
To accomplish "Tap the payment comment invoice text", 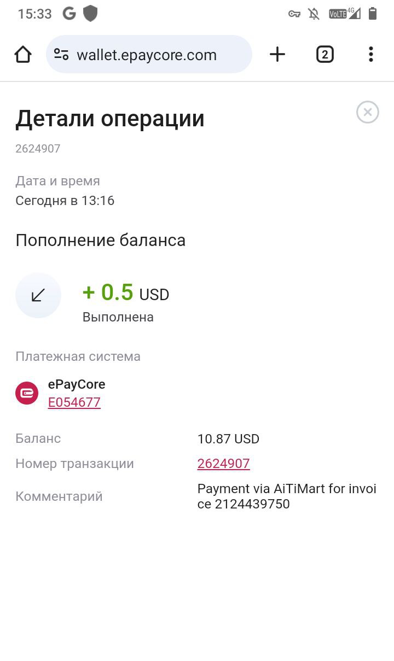I will (x=287, y=496).
